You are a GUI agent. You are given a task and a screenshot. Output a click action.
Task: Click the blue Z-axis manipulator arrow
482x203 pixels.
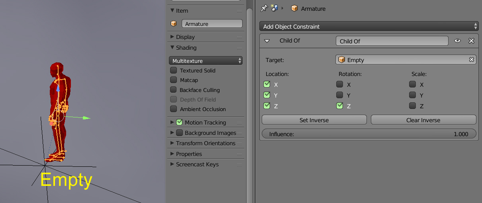point(58,88)
